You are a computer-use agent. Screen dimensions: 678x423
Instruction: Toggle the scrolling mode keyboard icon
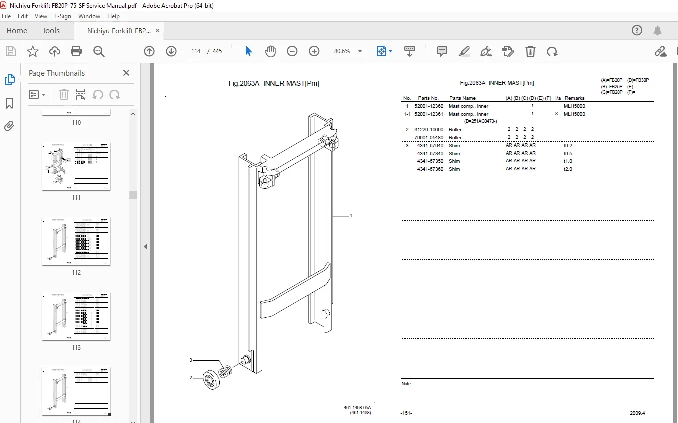[410, 51]
